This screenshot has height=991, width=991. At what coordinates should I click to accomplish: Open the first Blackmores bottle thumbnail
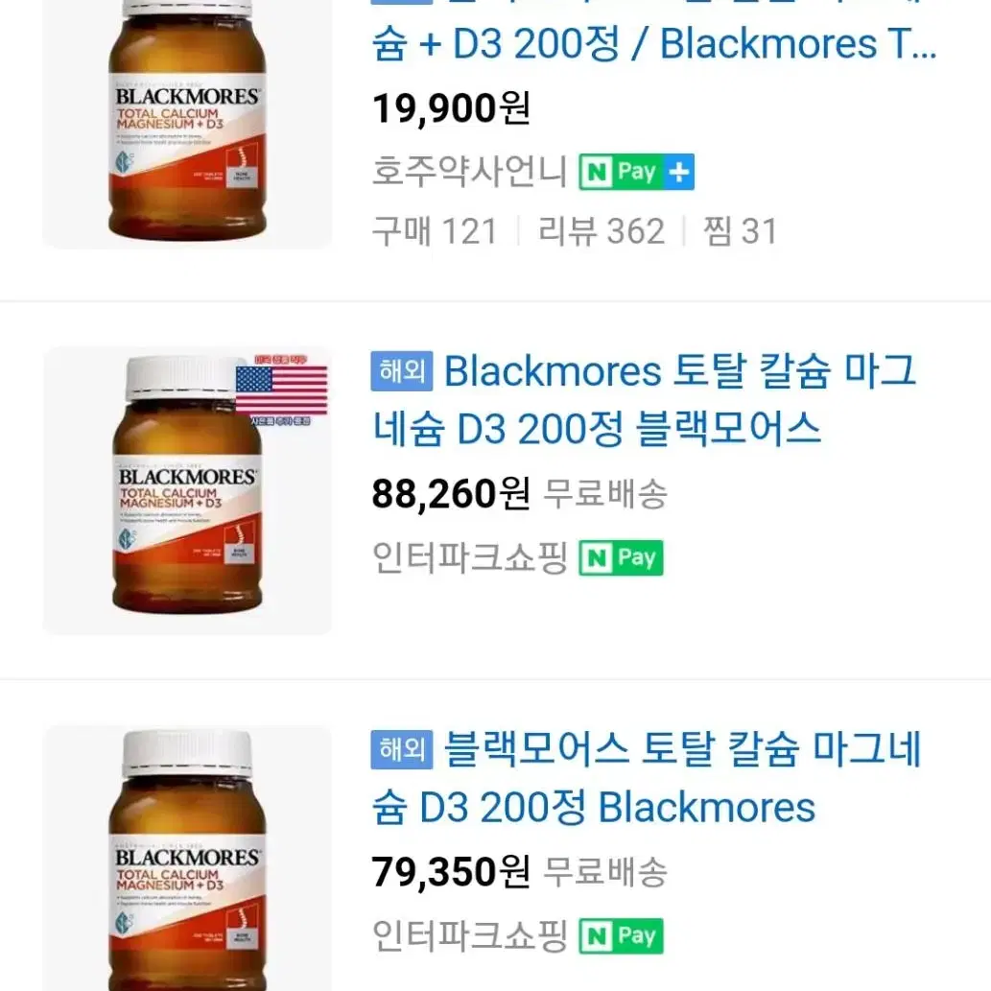coord(187,124)
